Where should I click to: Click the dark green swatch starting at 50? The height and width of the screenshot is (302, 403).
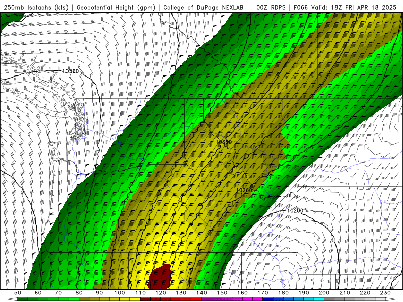pos(23,299)
